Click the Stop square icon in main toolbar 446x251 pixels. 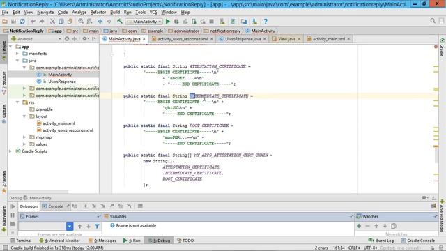point(211,22)
